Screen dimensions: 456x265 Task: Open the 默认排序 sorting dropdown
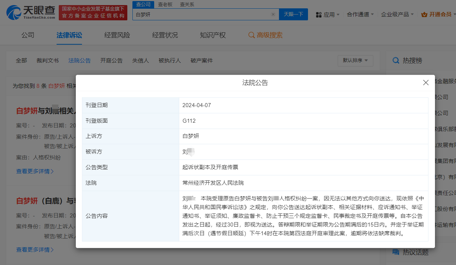coord(355,61)
